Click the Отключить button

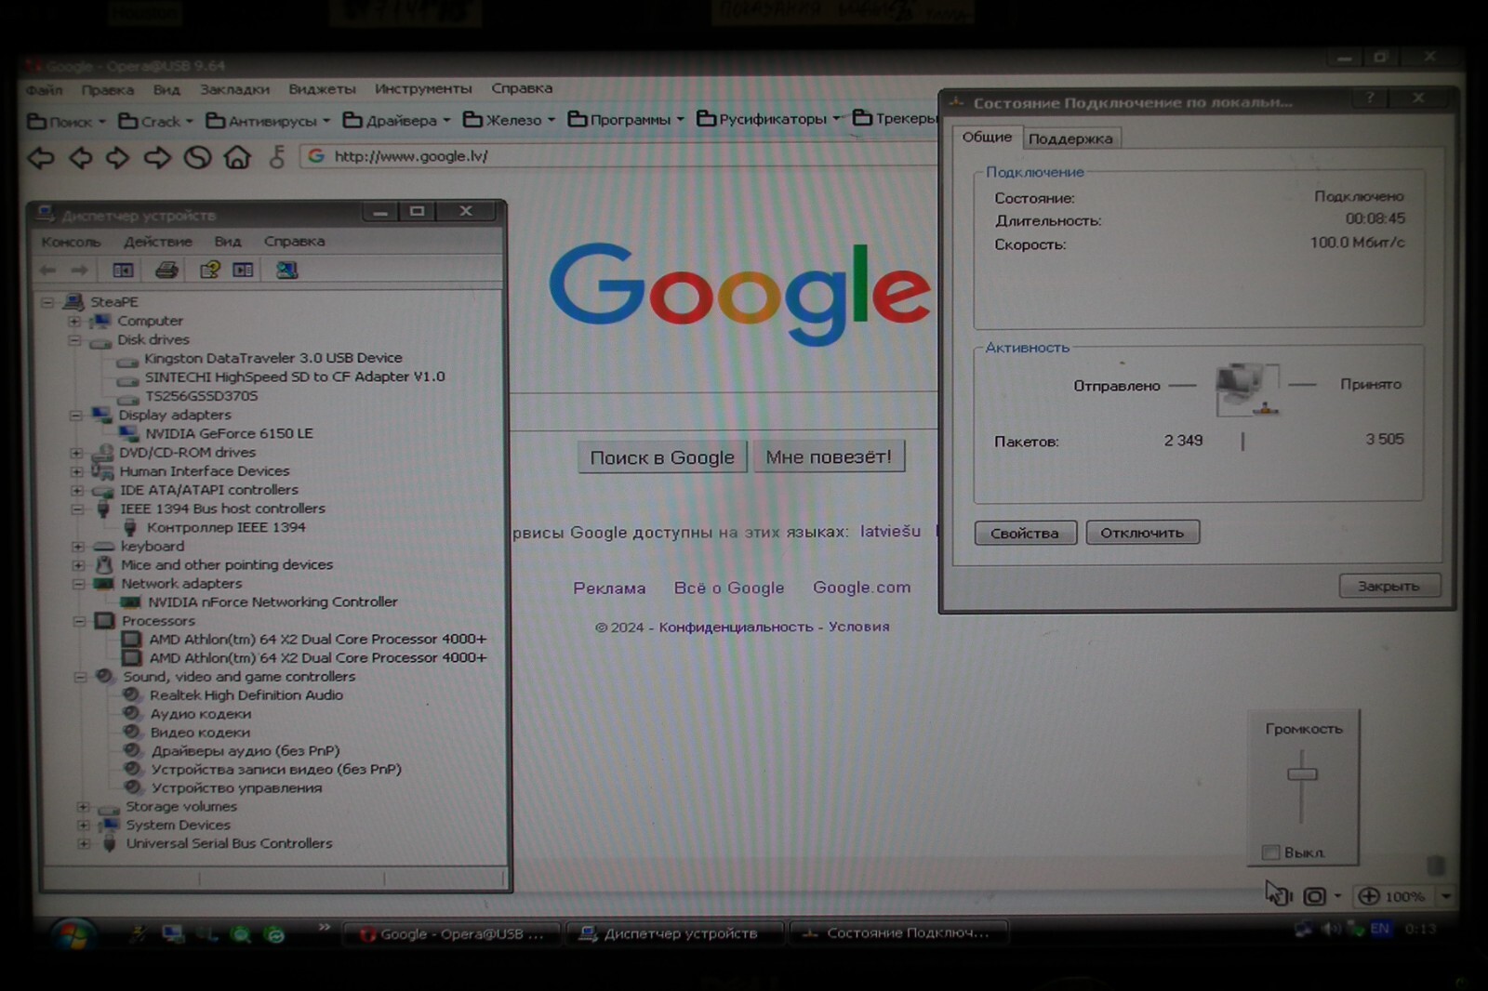point(1142,533)
